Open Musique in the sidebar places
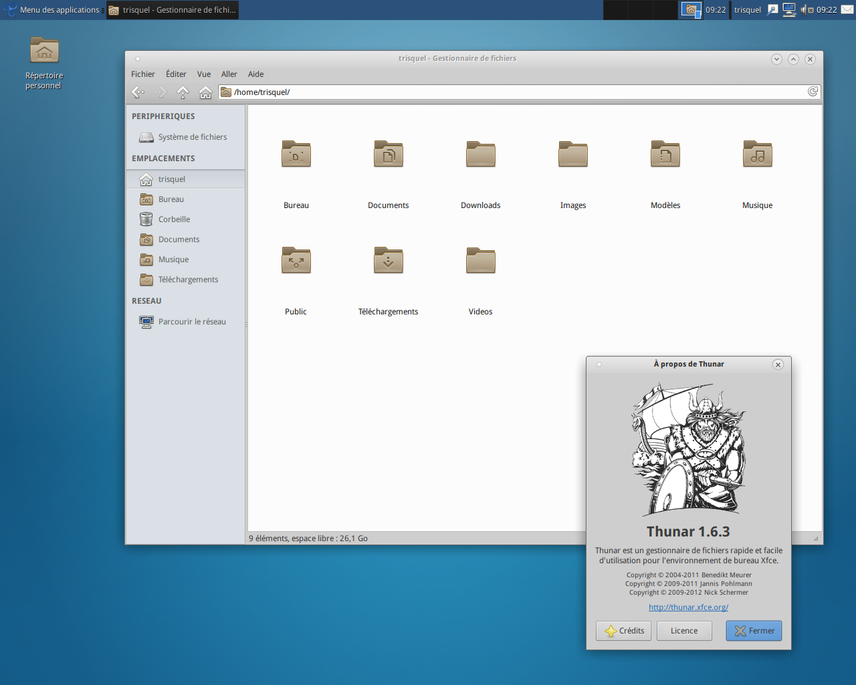The width and height of the screenshot is (856, 685). tap(185, 260)
